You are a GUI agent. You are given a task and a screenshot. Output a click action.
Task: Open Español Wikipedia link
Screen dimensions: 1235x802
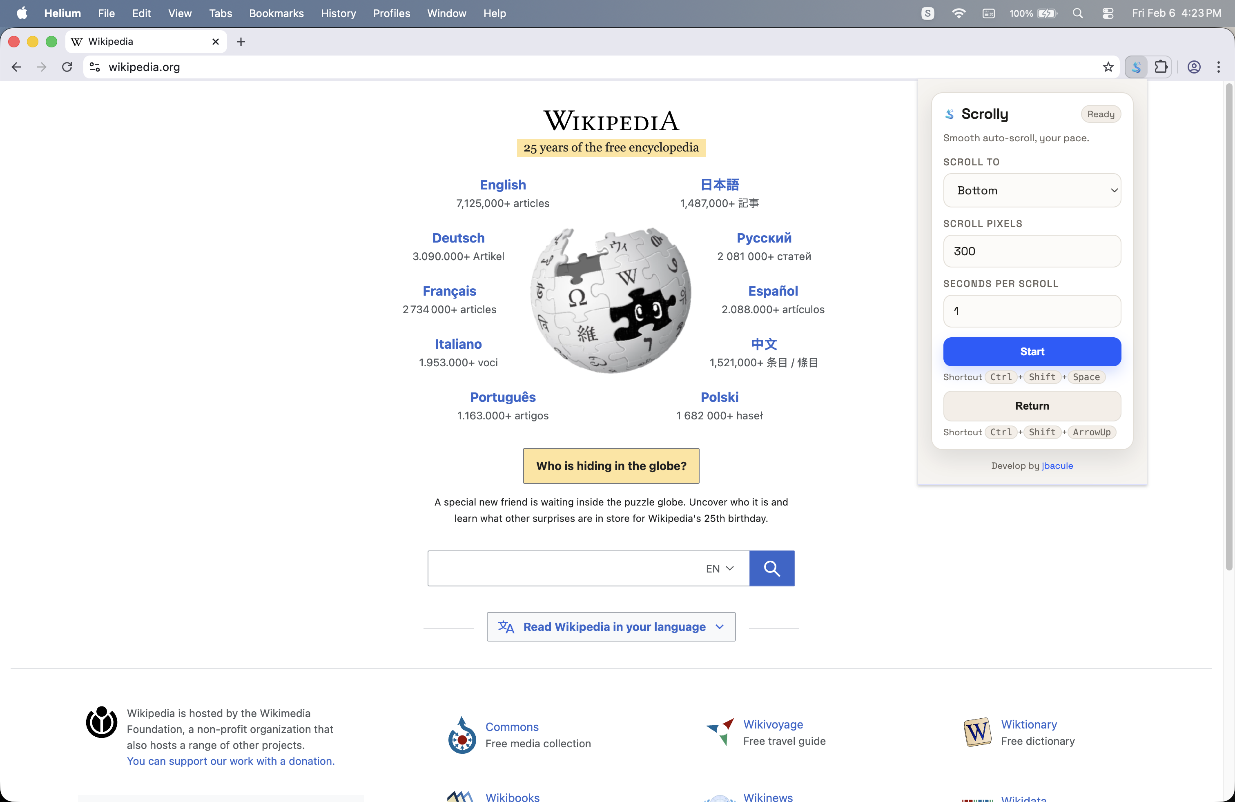point(773,291)
